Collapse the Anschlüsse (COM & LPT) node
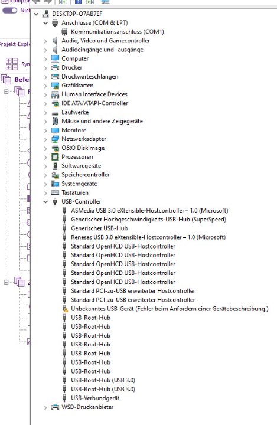The height and width of the screenshot is (425, 277). [x=45, y=23]
